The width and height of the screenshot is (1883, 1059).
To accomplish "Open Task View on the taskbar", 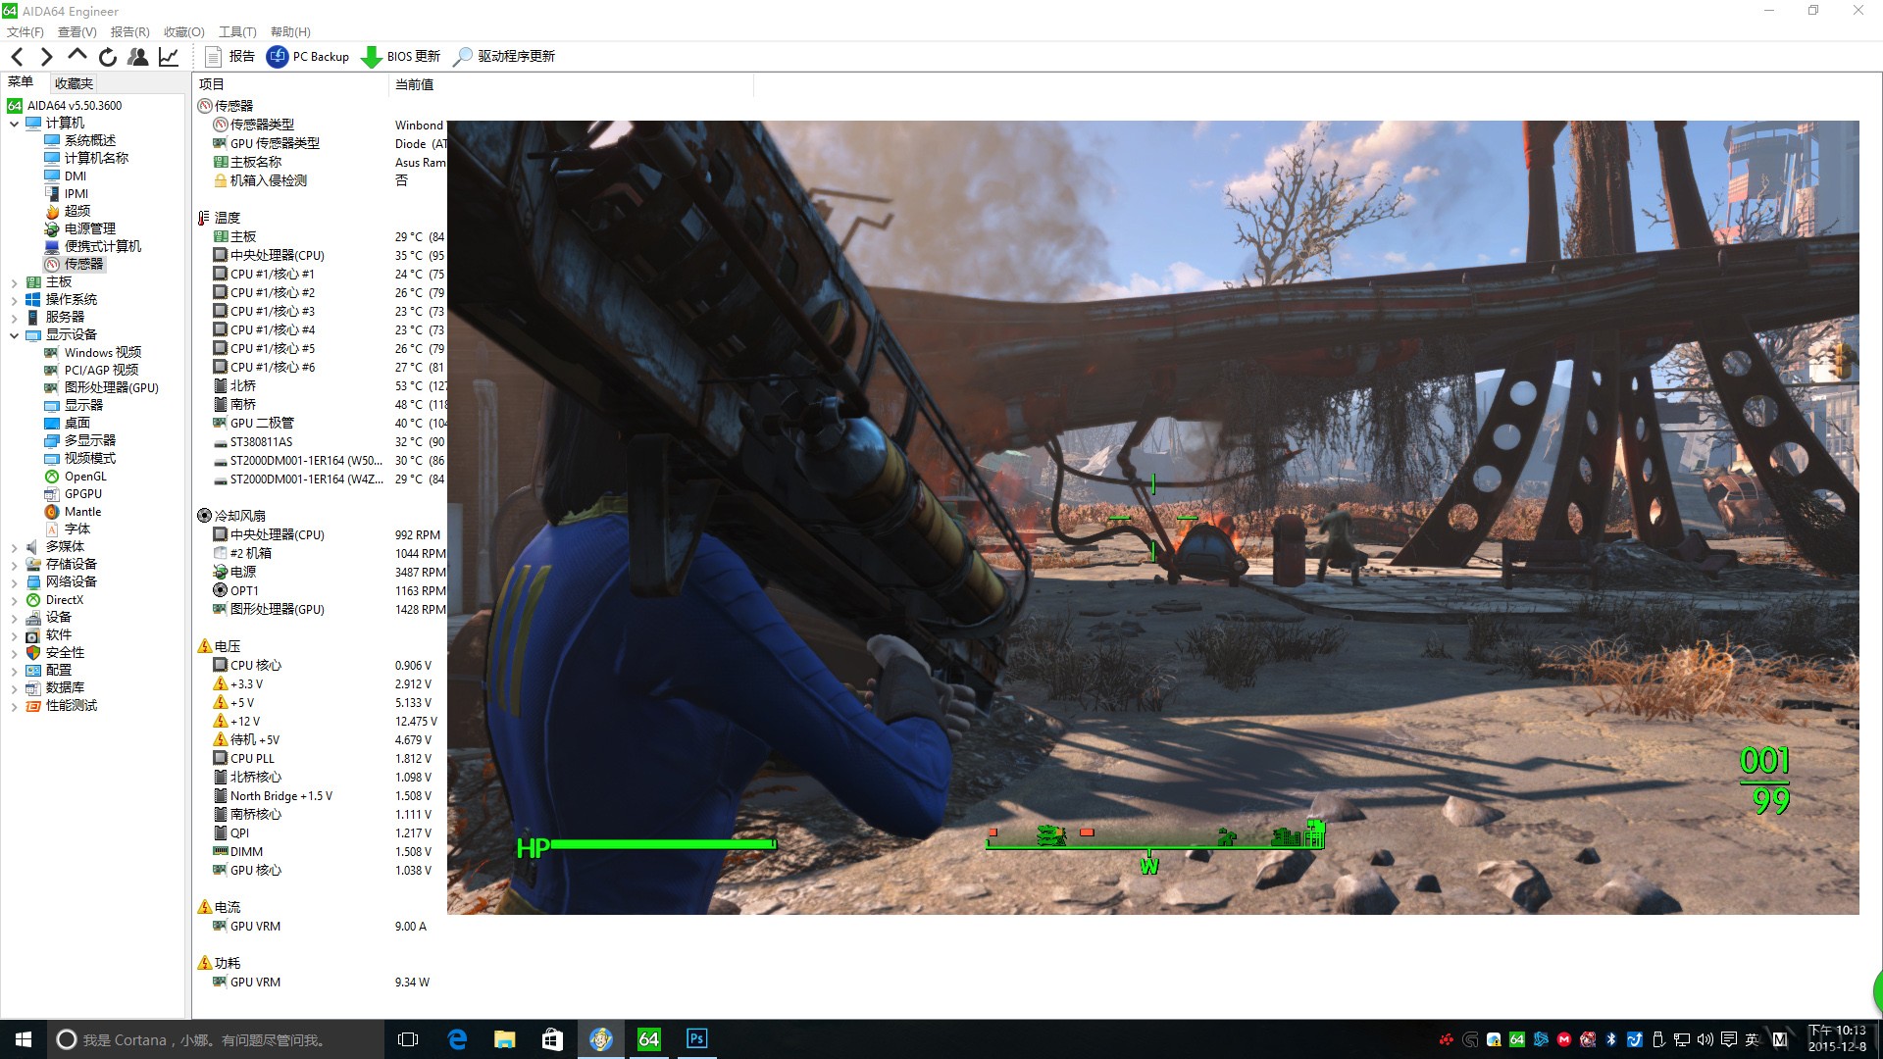I will tap(408, 1039).
